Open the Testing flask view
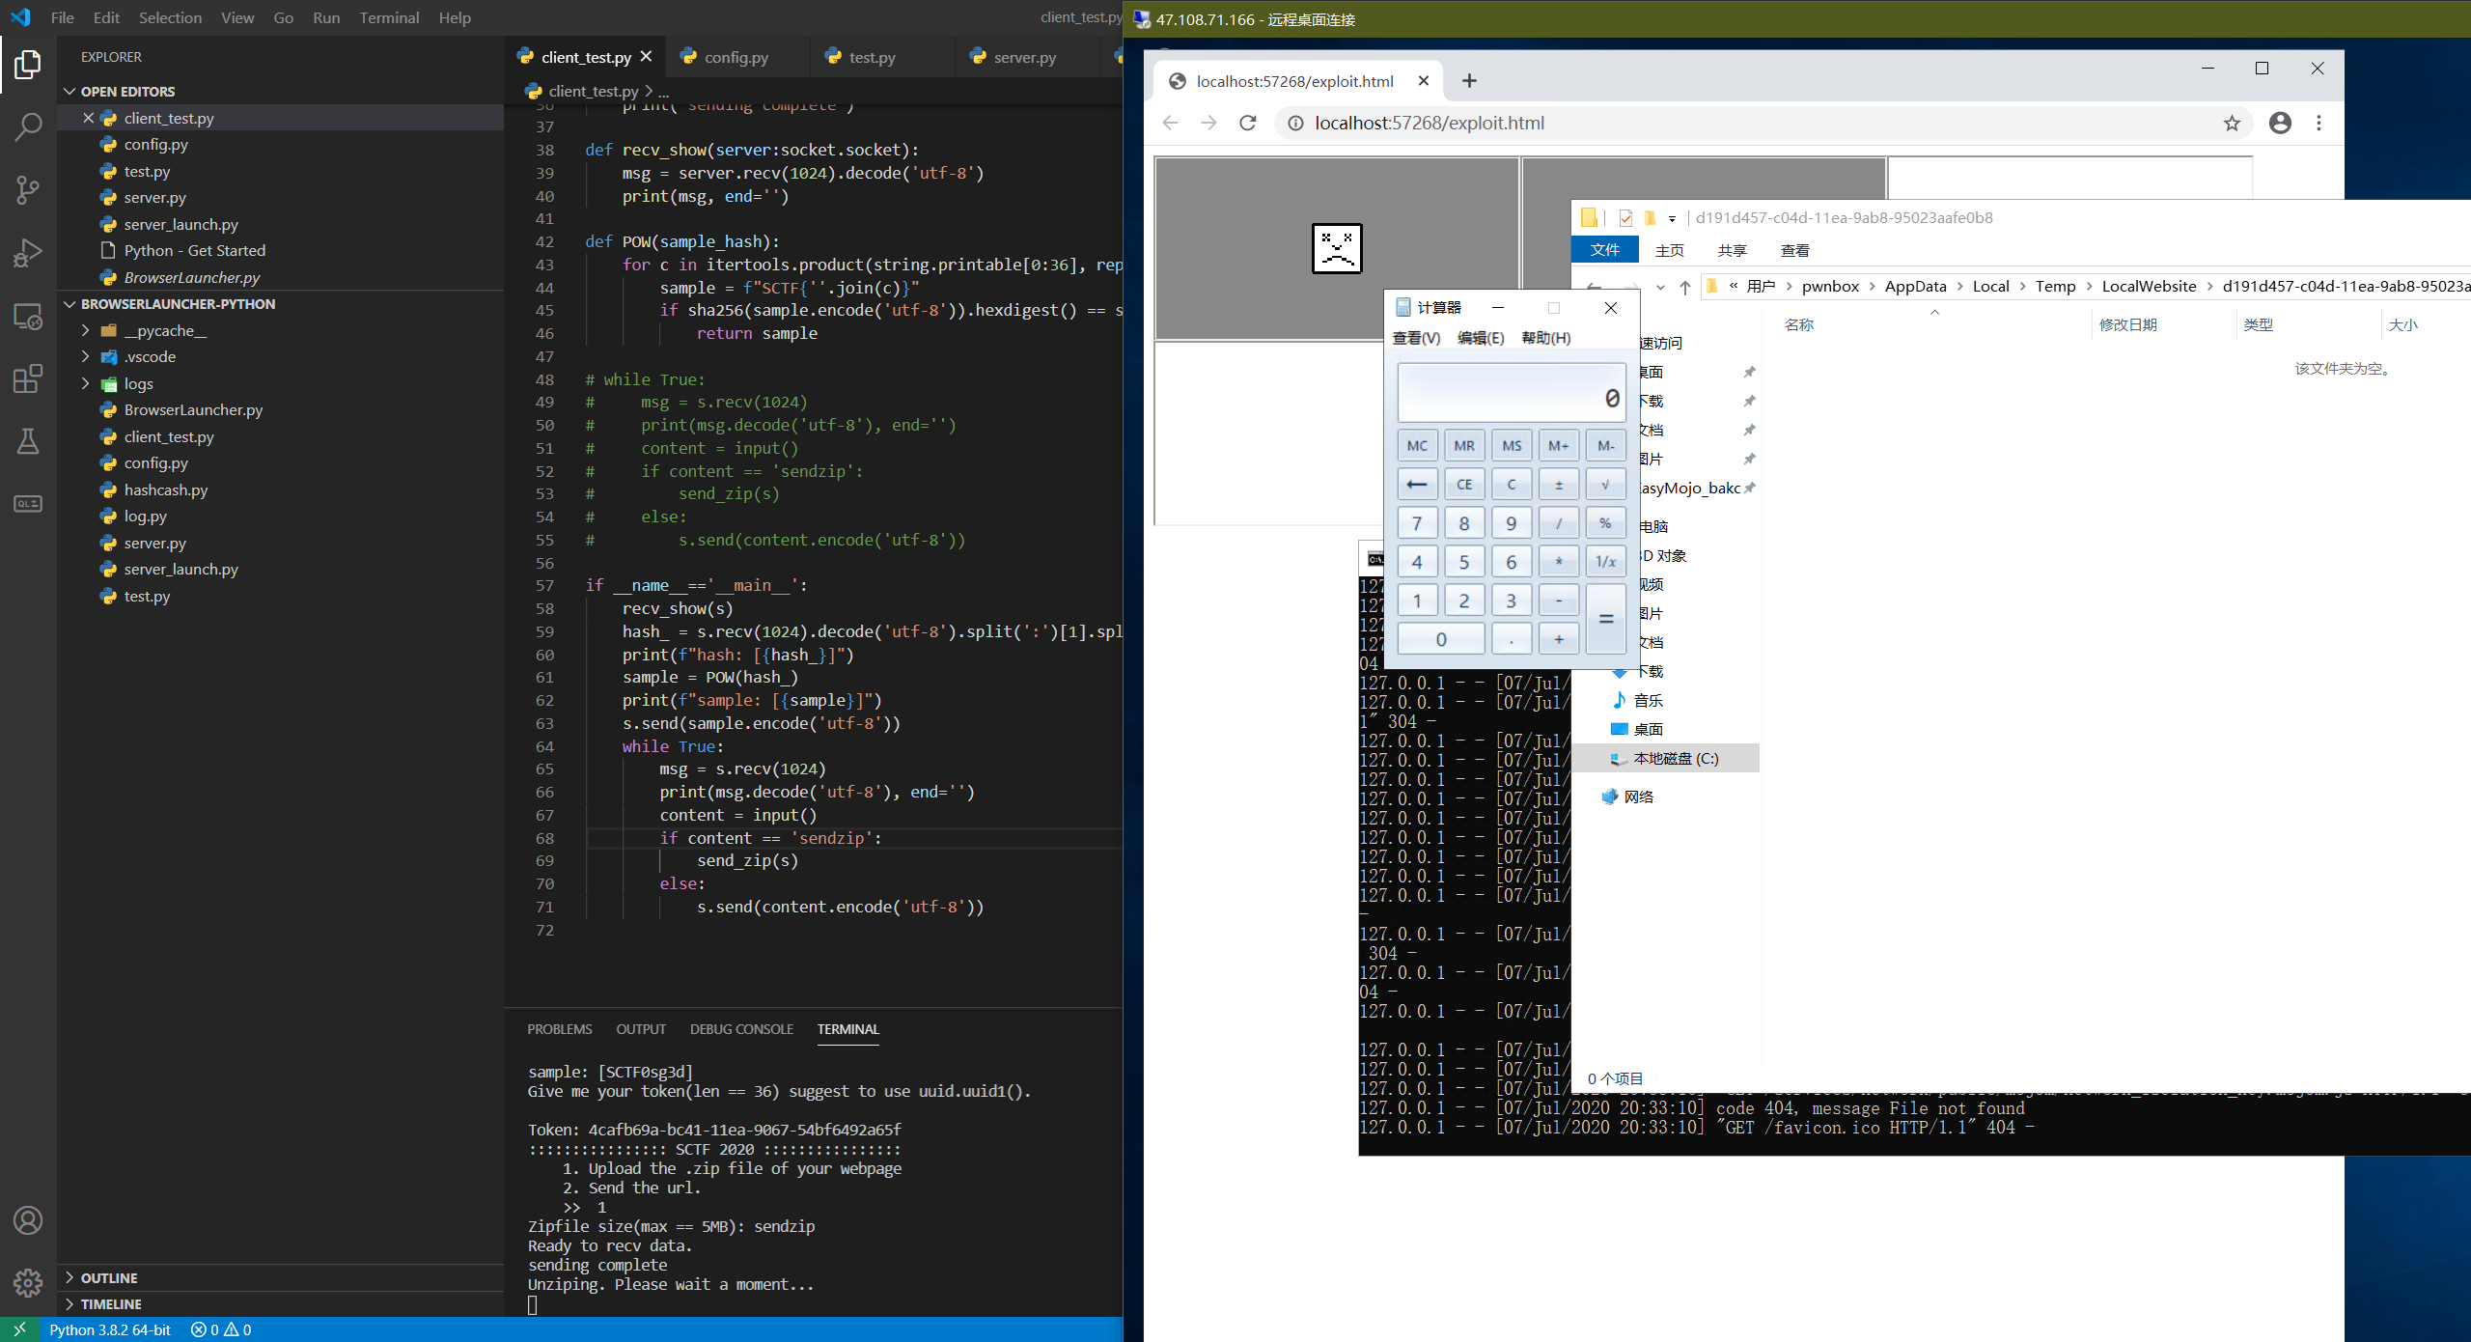This screenshot has width=2471, height=1342. pos(28,441)
